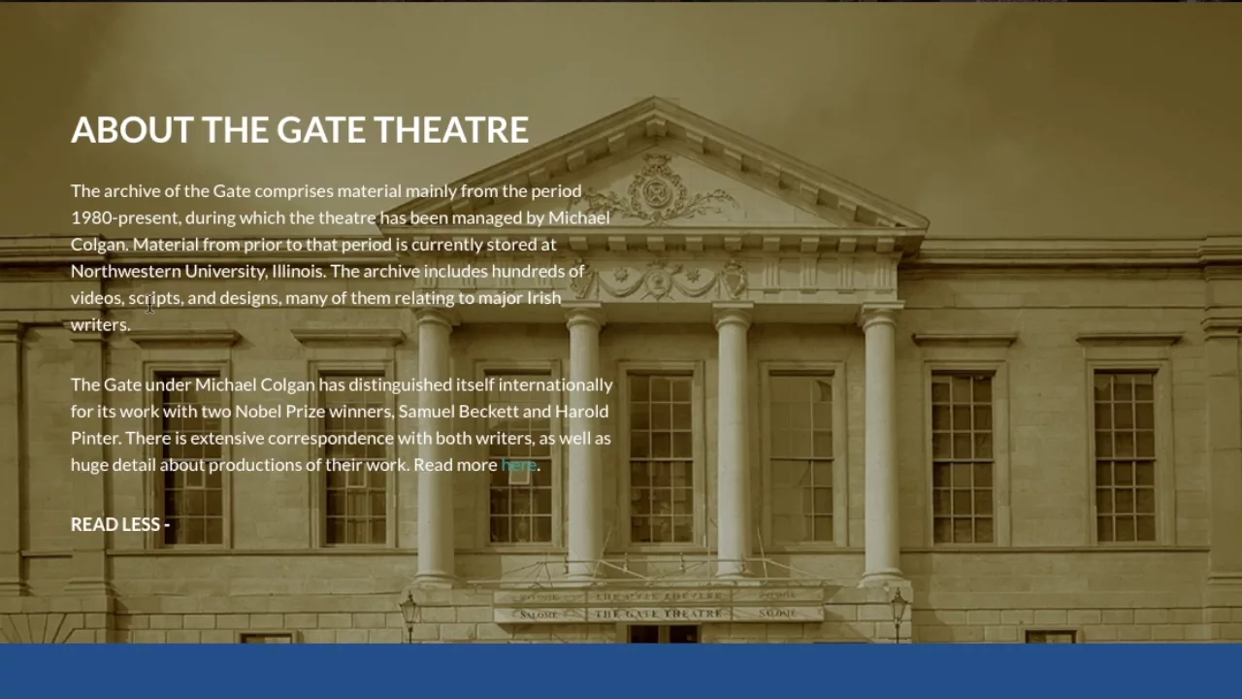The width and height of the screenshot is (1242, 699).
Task: Collapse text with READ LESS - button
Action: coord(120,524)
